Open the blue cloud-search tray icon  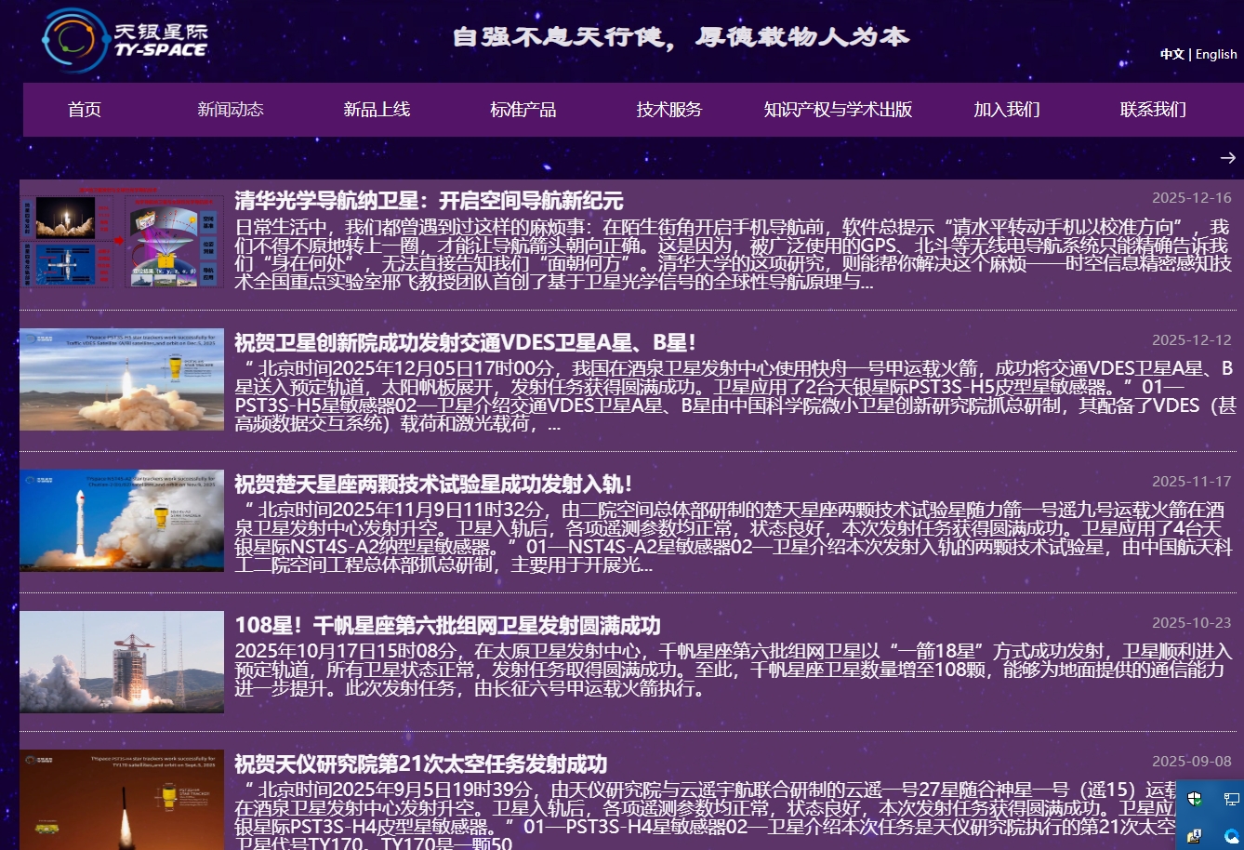tap(1231, 835)
